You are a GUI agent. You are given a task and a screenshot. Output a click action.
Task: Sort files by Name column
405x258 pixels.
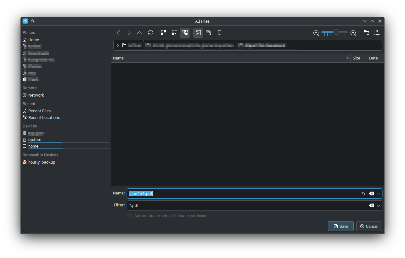click(231, 58)
